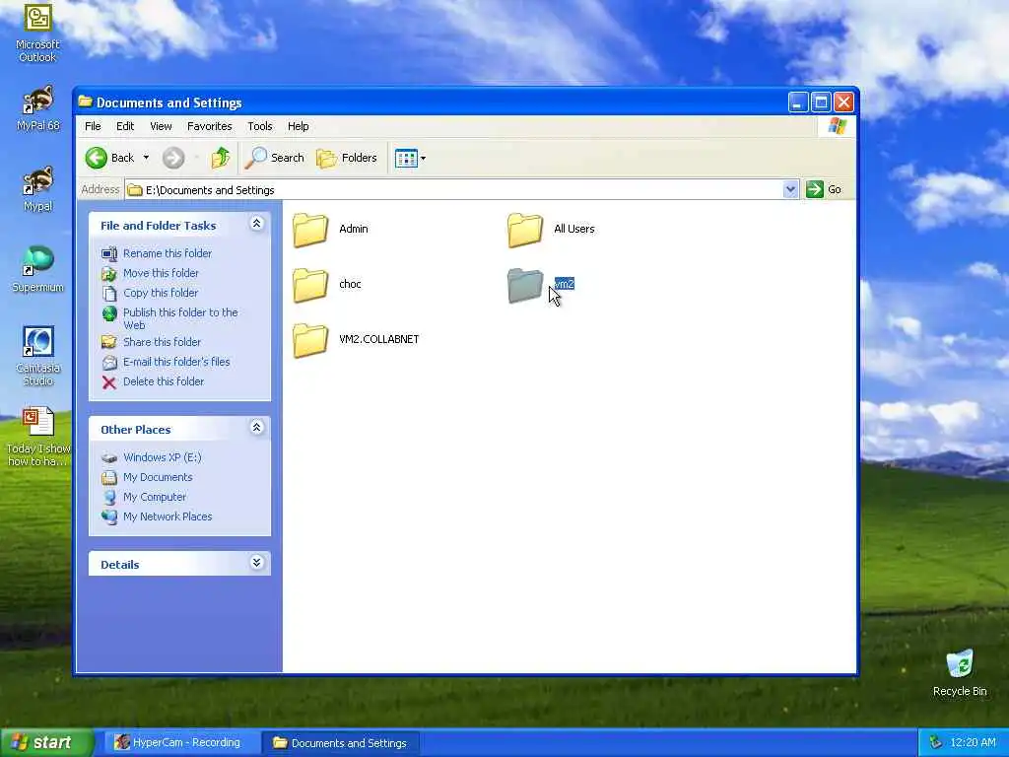The width and height of the screenshot is (1009, 757).
Task: Go up one folder level
Action: [x=220, y=158]
